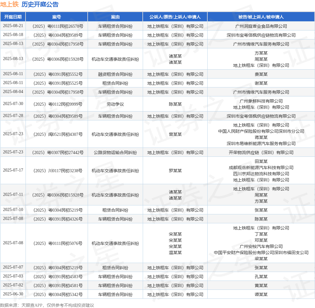Click the date 2025-07-10

tap(13, 210)
